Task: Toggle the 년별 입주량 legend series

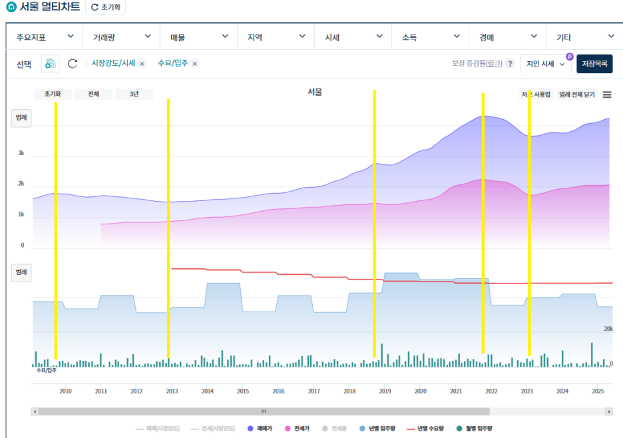Action: click(377, 429)
